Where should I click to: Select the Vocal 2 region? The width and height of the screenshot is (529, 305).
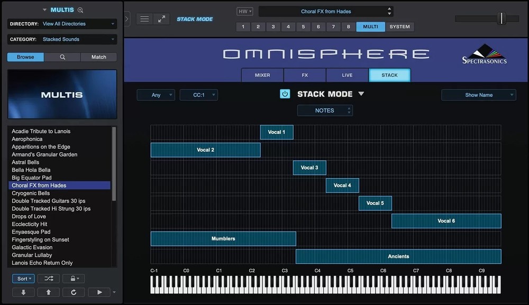coord(205,150)
